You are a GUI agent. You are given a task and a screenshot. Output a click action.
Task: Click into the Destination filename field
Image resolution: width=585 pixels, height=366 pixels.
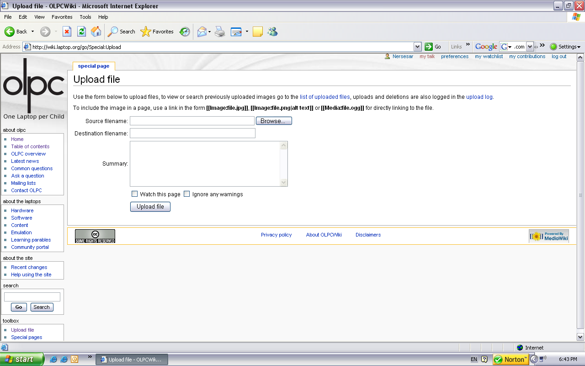tap(192, 133)
